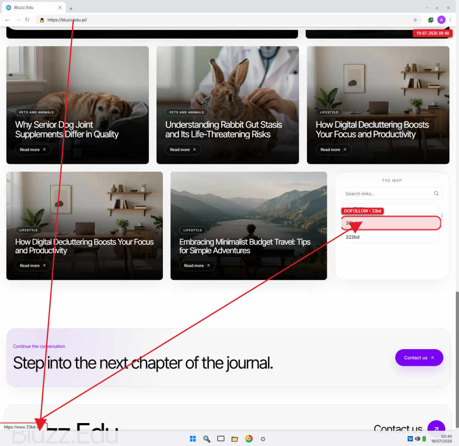Image resolution: width=459 pixels, height=446 pixels.
Task: Click the address bar URL field
Action: click(228, 20)
